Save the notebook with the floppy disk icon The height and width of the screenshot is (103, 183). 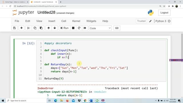pos(15,28)
